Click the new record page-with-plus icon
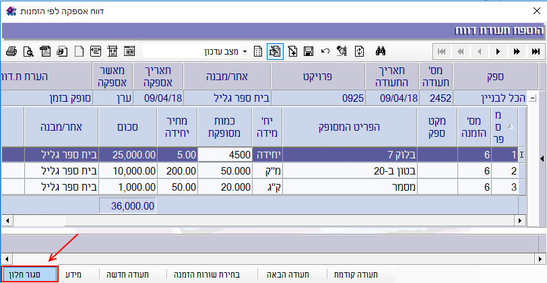The width and height of the screenshot is (547, 283). point(292,51)
